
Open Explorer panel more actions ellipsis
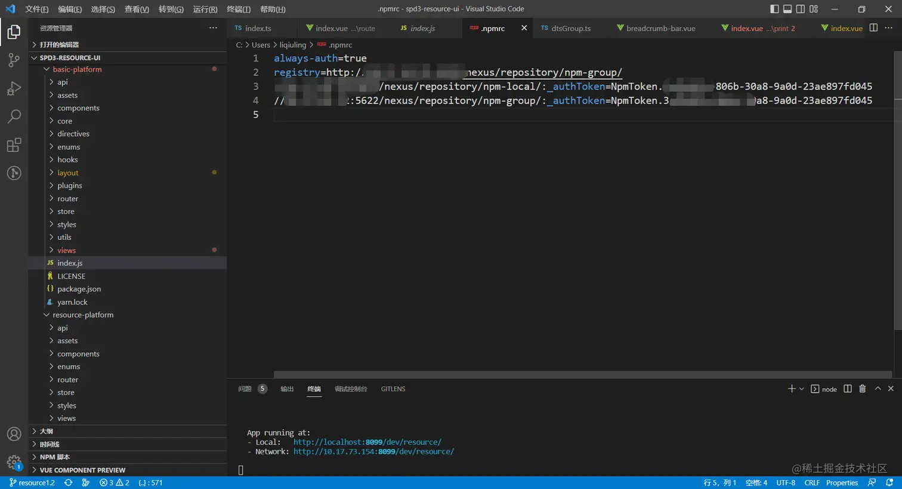[x=213, y=28]
